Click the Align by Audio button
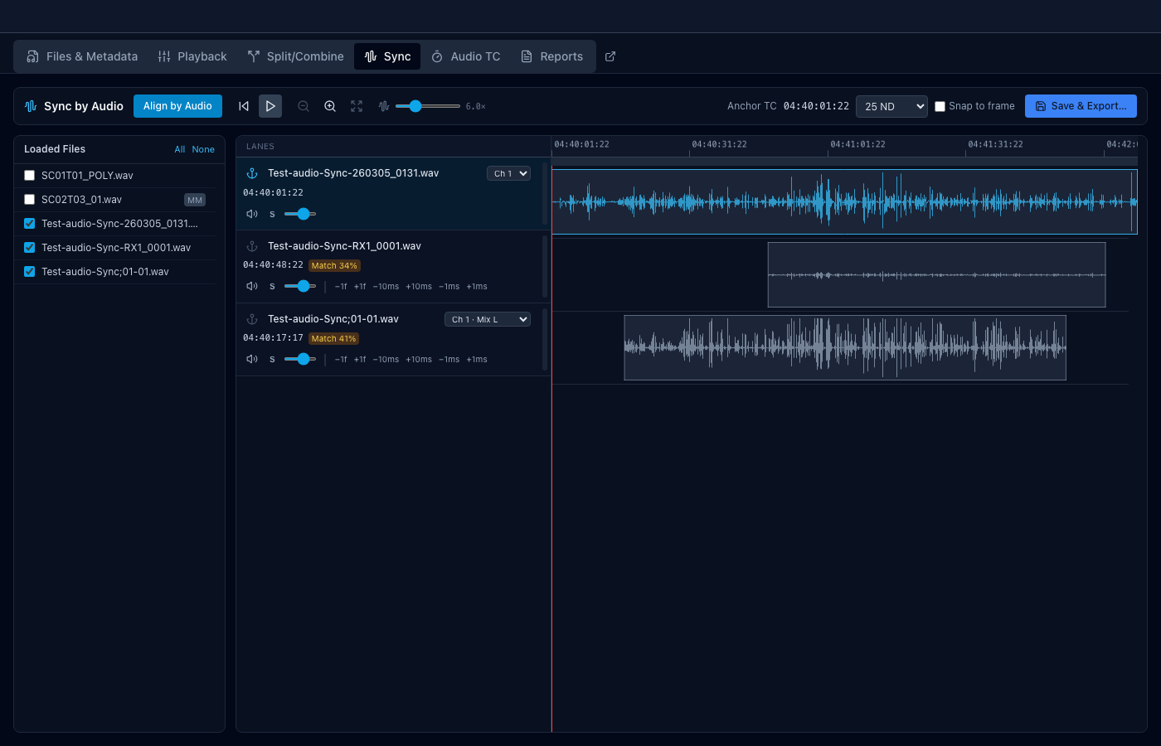Viewport: 1161px width, 746px height. 177,106
